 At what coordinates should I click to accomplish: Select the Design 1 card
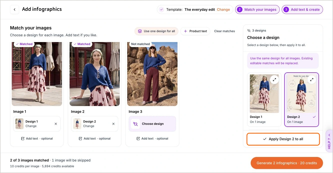[x=264, y=100]
